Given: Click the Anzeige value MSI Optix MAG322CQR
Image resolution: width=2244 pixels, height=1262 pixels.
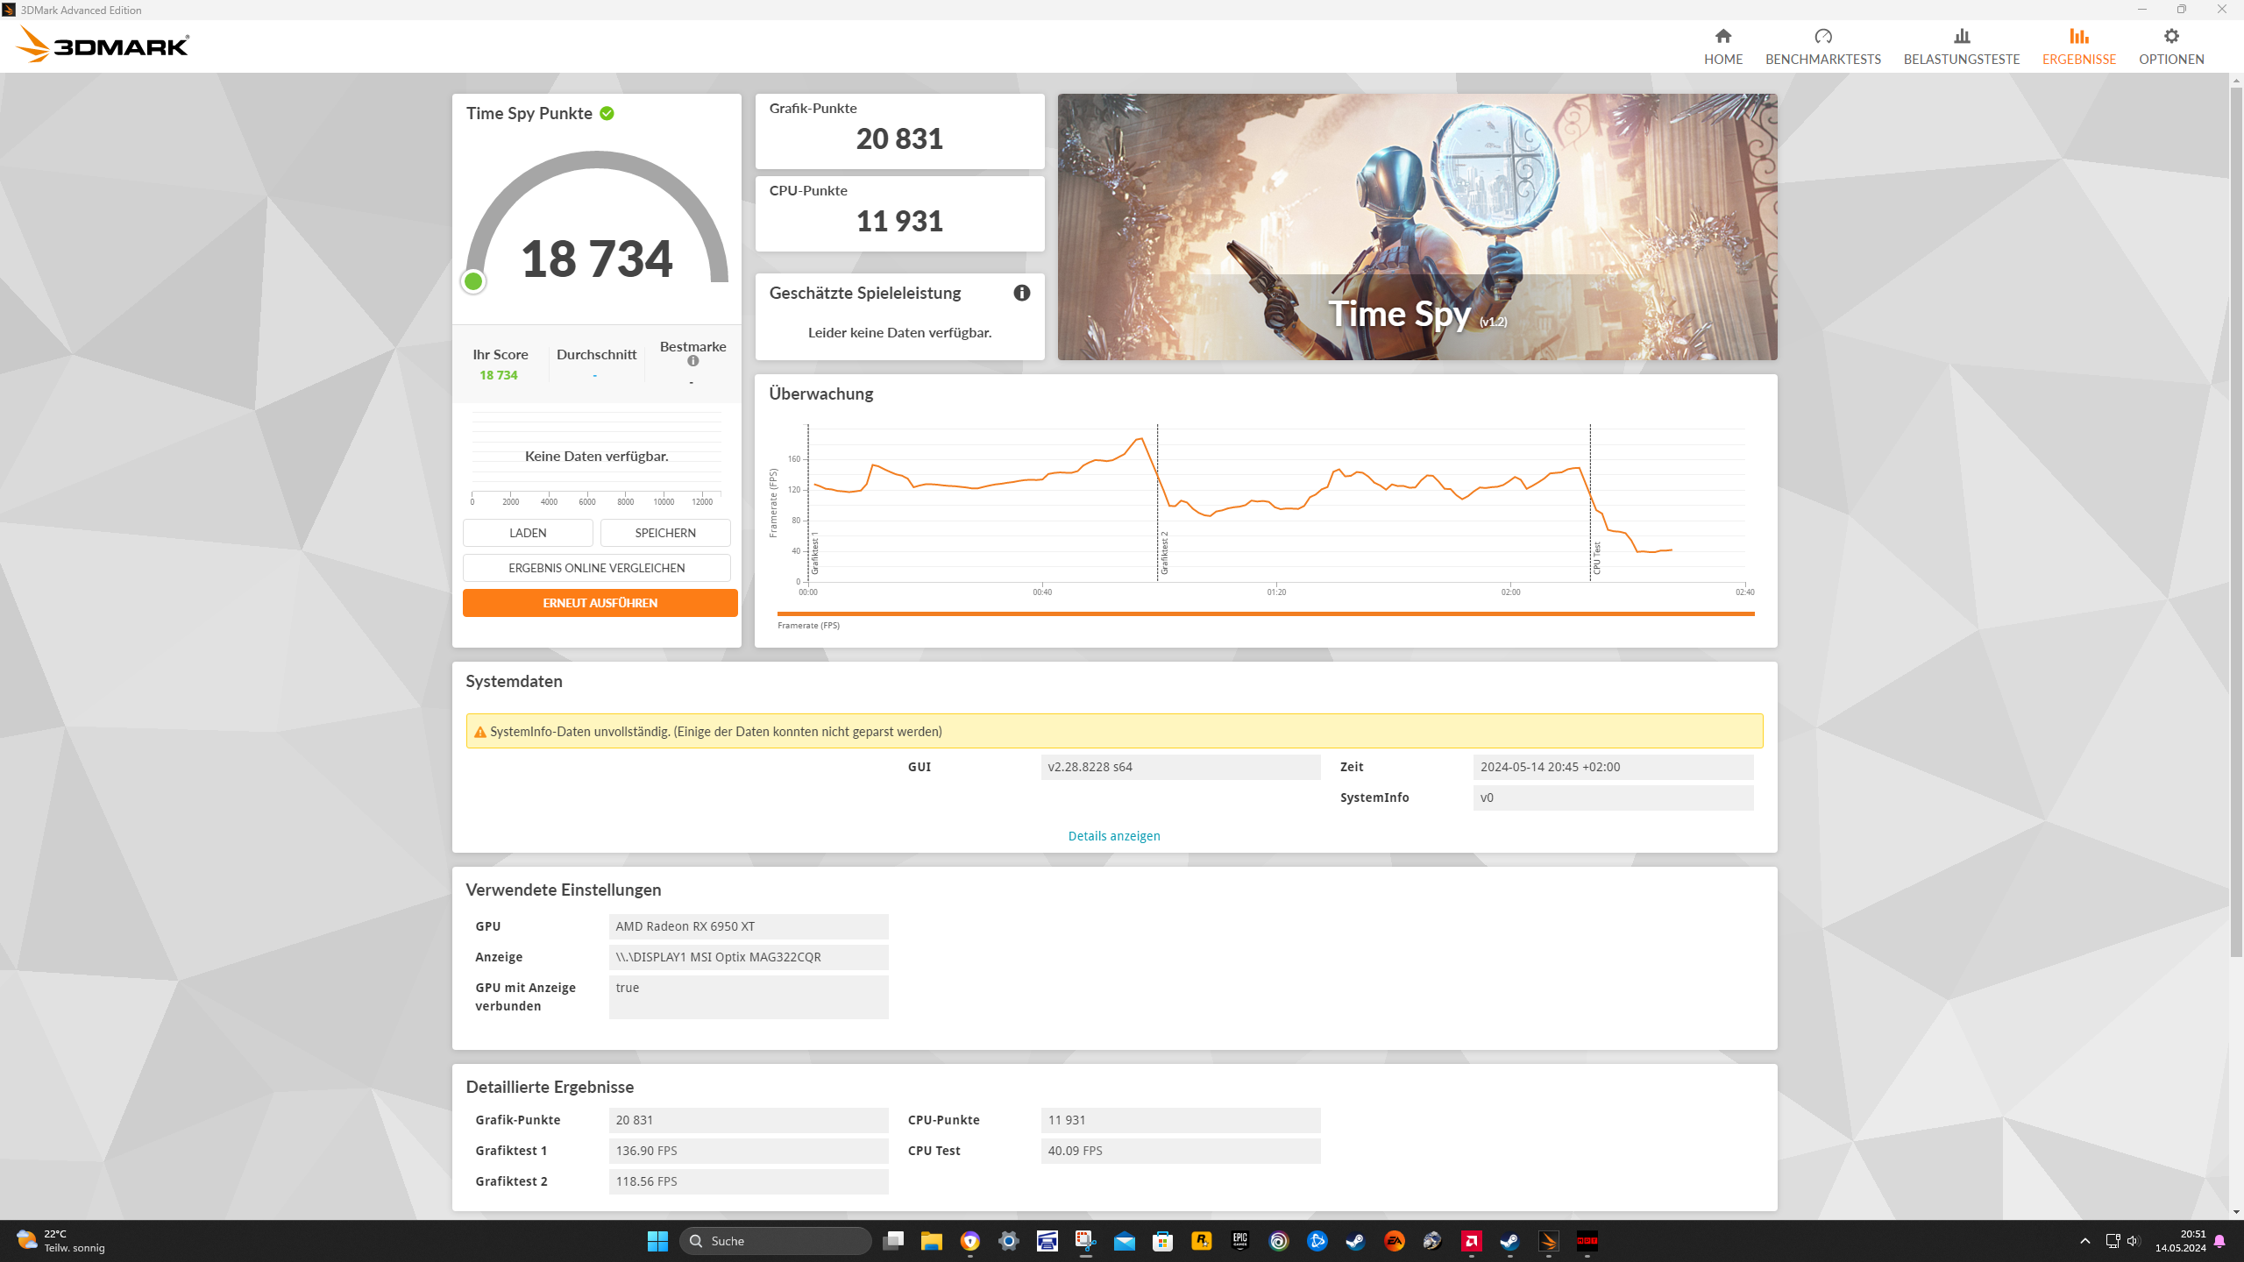Looking at the screenshot, I should tap(749, 957).
